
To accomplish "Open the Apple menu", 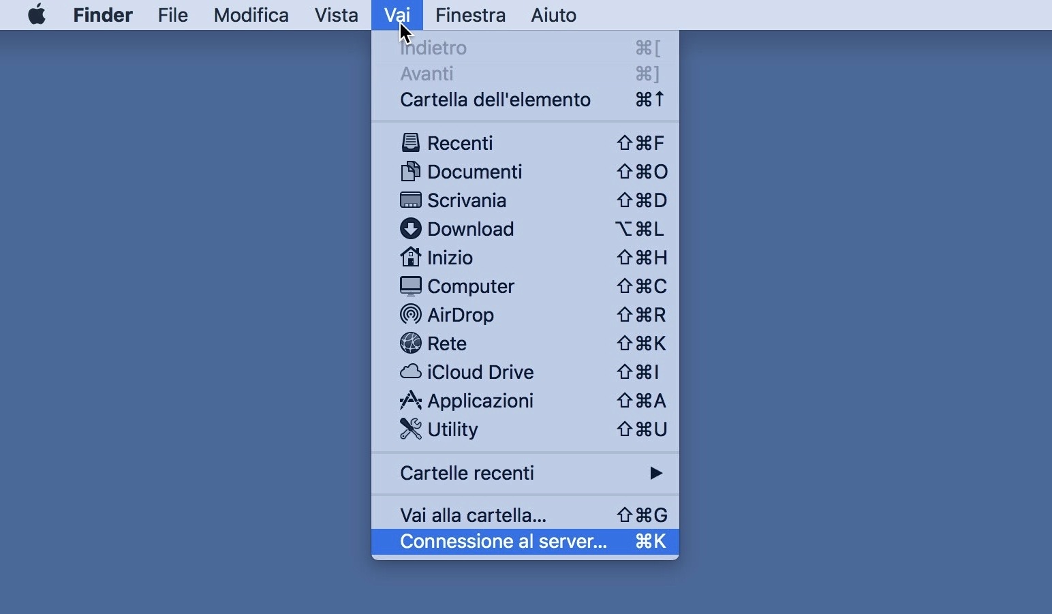I will (37, 15).
